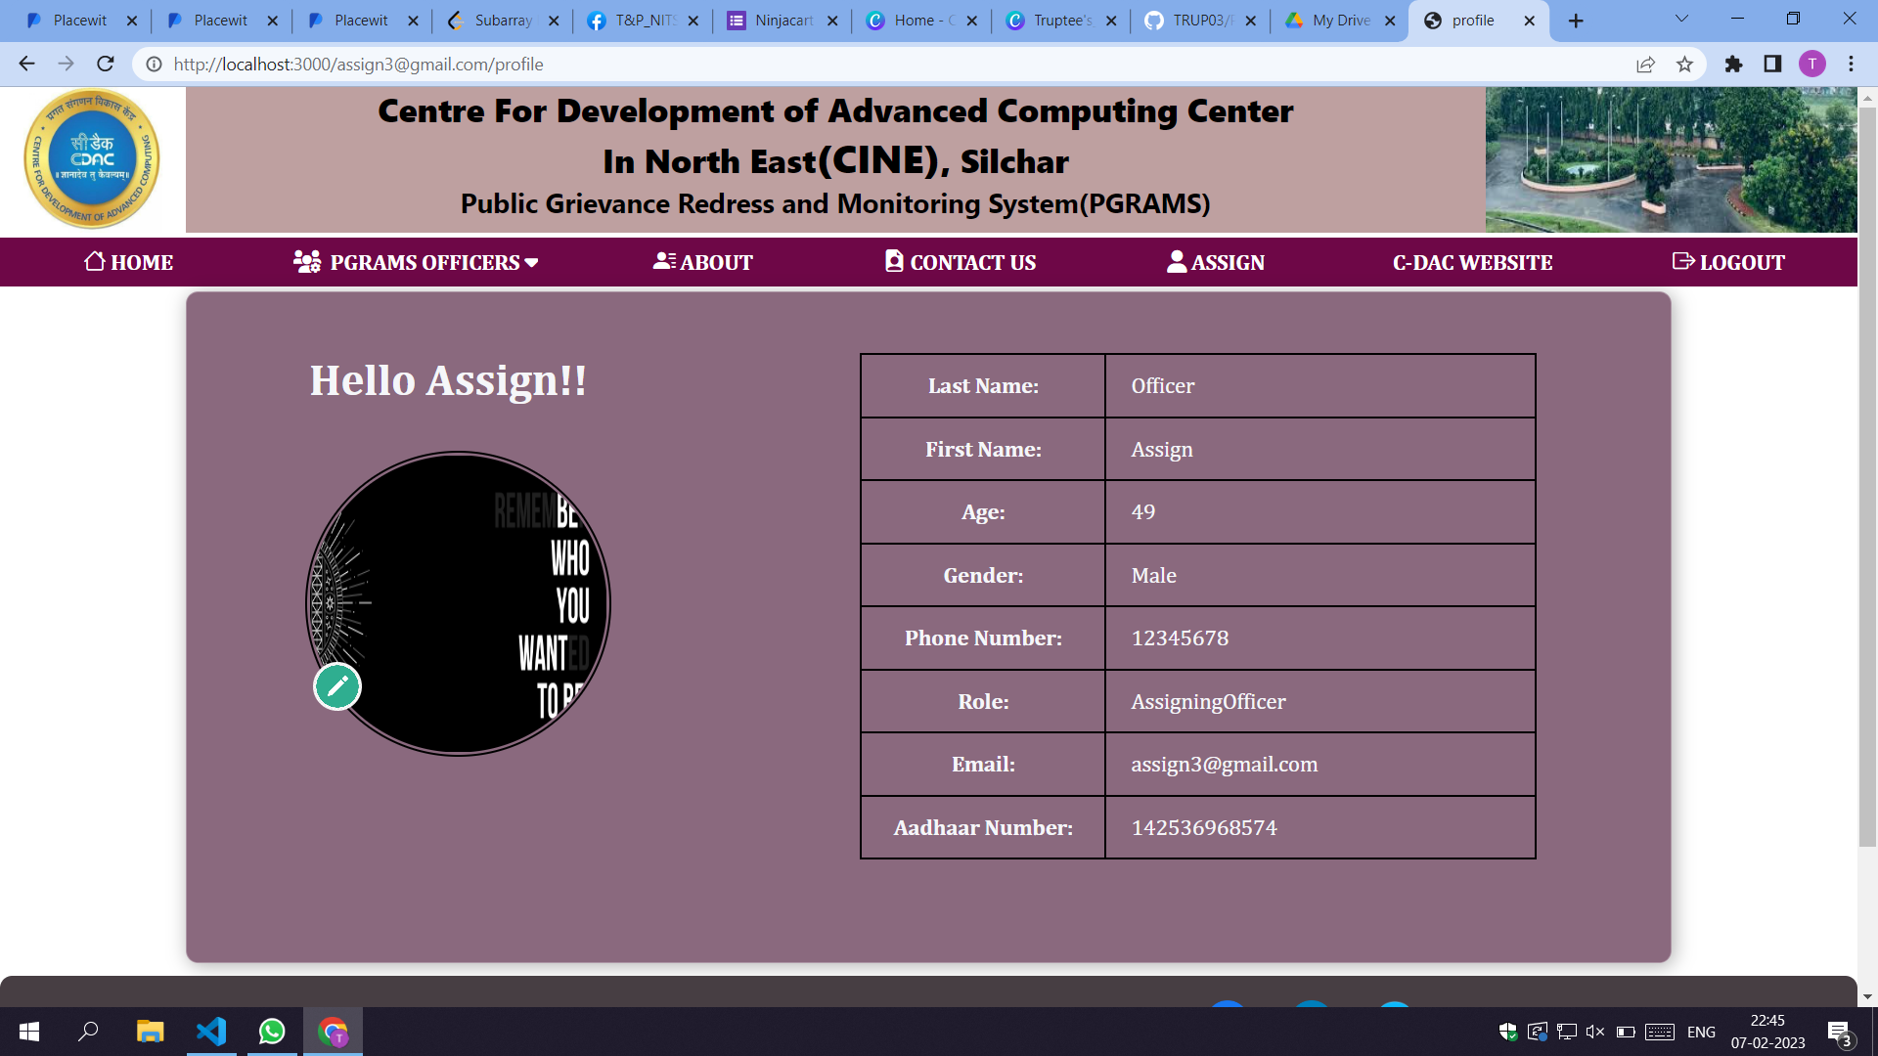Click the CDAC circular logo
The height and width of the screenshot is (1056, 1878).
point(92,158)
